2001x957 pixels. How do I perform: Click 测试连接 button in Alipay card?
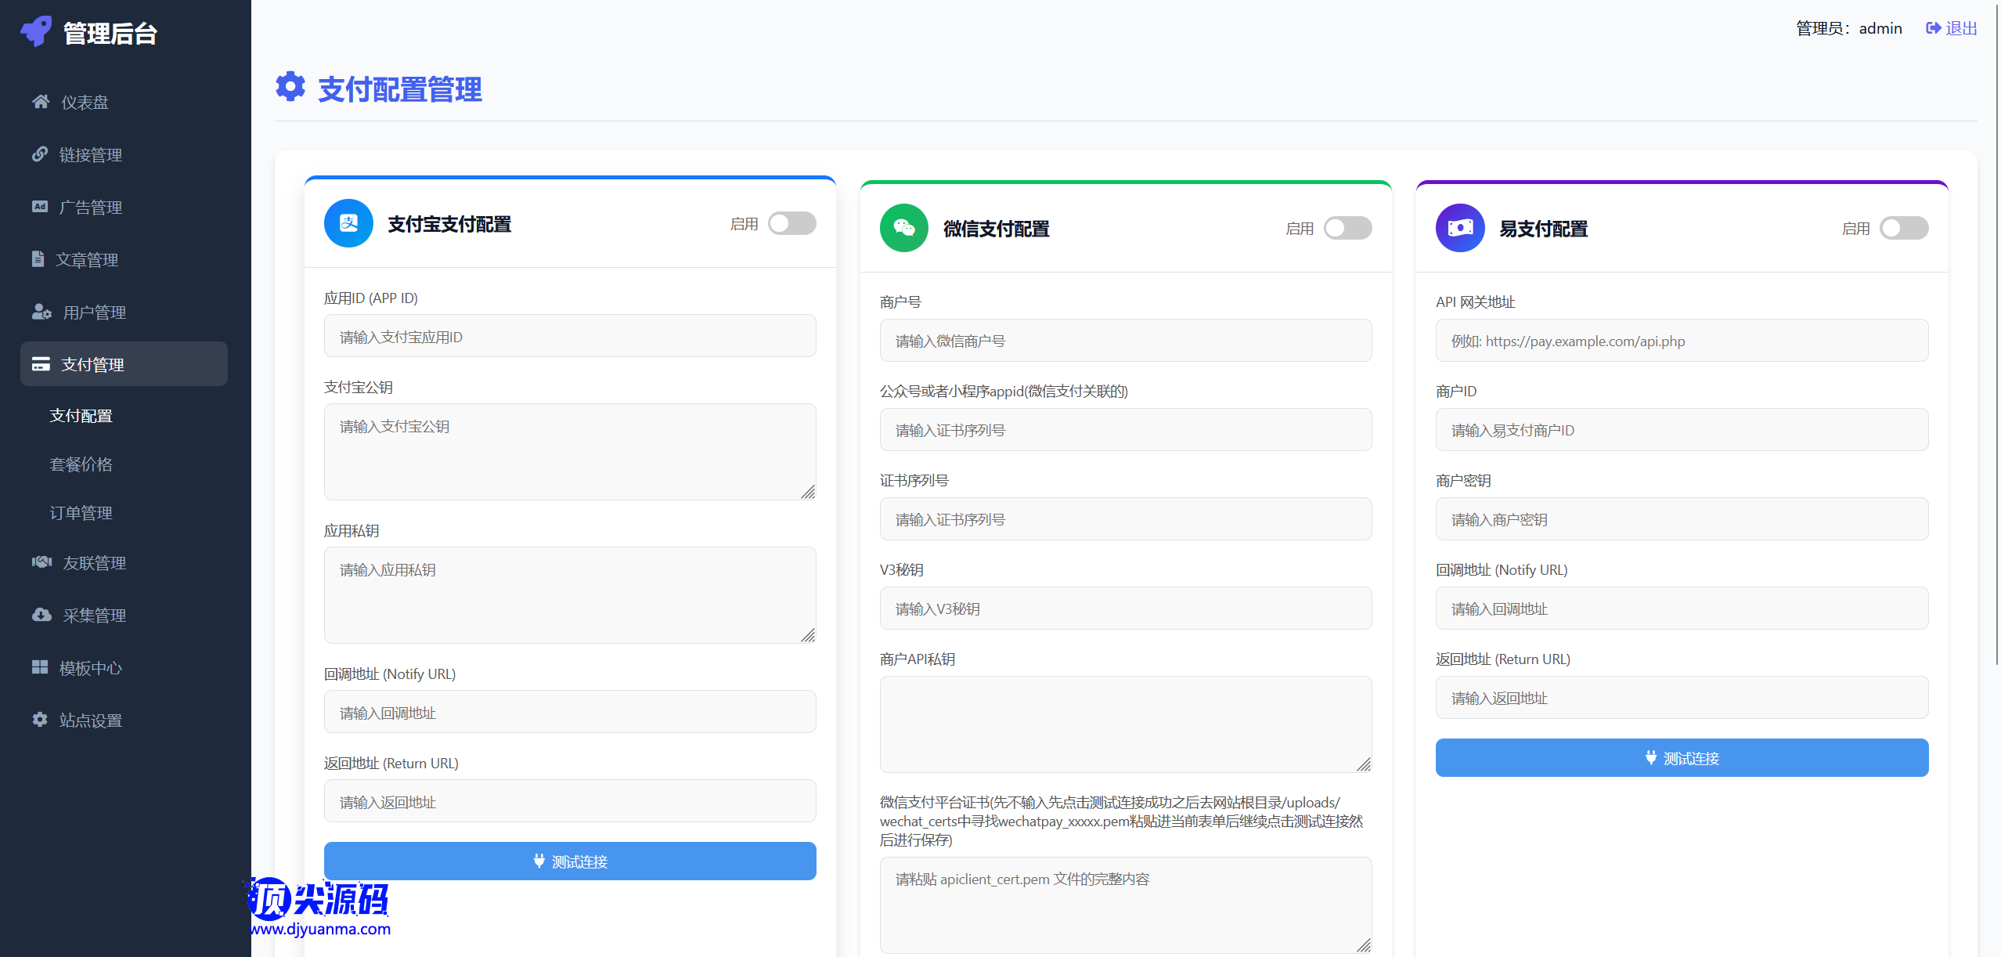click(570, 861)
